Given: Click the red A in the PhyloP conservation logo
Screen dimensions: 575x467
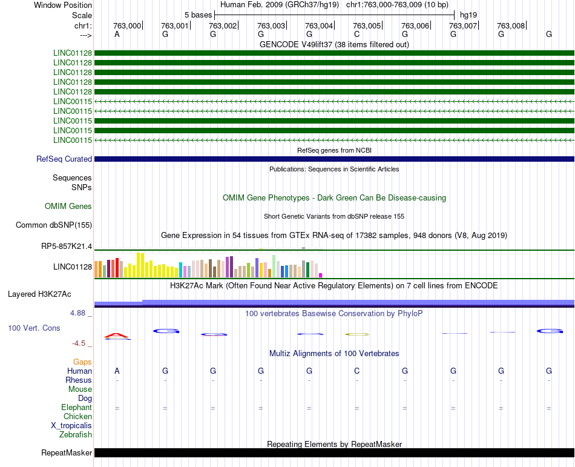Looking at the screenshot, I should [116, 336].
